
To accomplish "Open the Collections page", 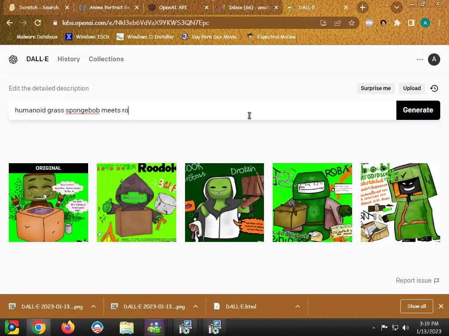I will pyautogui.click(x=106, y=59).
